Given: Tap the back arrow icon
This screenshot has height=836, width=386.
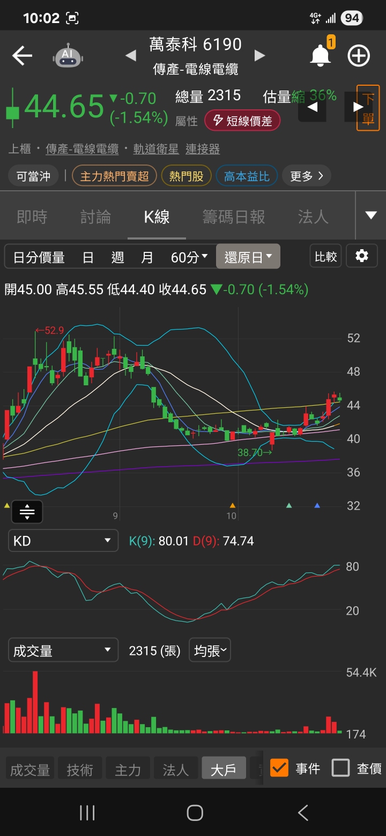Looking at the screenshot, I should click(x=22, y=56).
